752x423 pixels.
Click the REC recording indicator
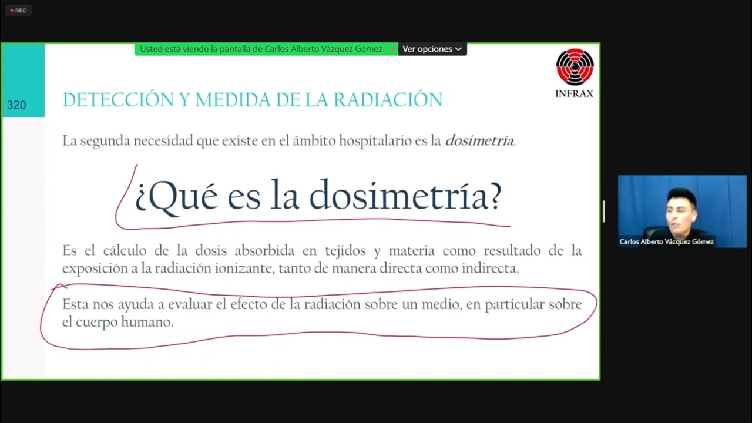[x=18, y=11]
